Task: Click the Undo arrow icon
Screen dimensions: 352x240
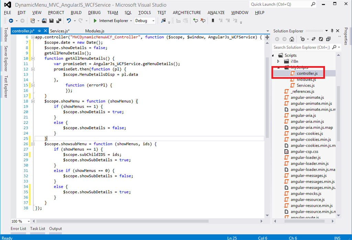Action: point(69,21)
